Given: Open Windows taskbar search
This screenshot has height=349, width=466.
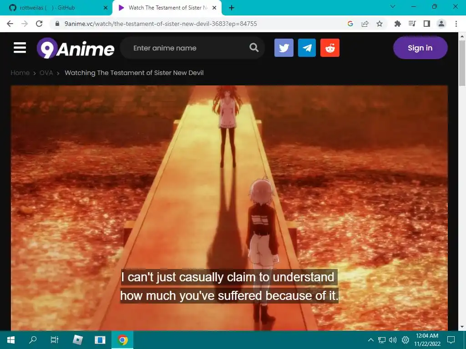Looking at the screenshot, I should [33, 340].
